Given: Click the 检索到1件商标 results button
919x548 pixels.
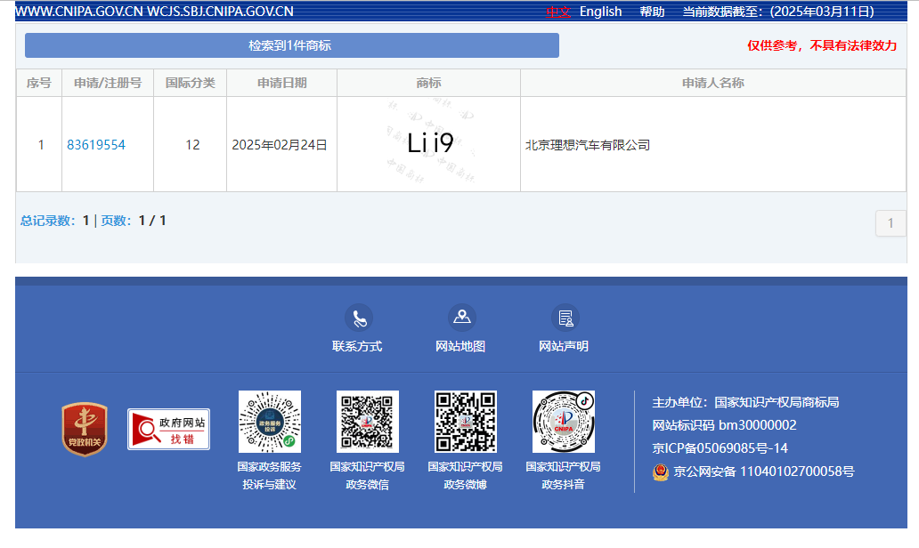Looking at the screenshot, I should coord(291,45).
